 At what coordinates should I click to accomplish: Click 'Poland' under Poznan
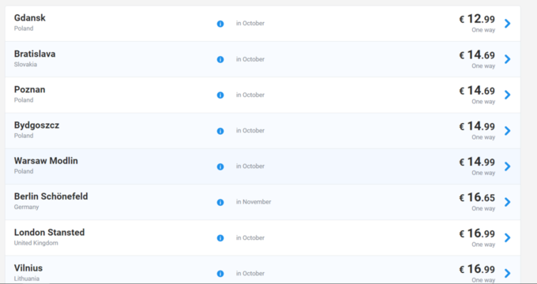24,100
